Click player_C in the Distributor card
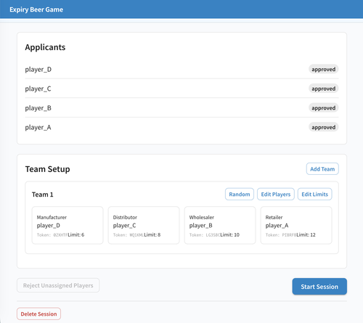363x323 pixels. [x=124, y=226]
